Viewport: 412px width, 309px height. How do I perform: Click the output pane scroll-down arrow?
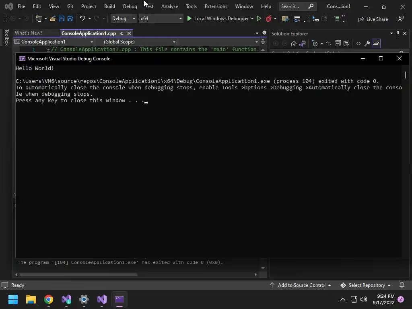coord(263,268)
